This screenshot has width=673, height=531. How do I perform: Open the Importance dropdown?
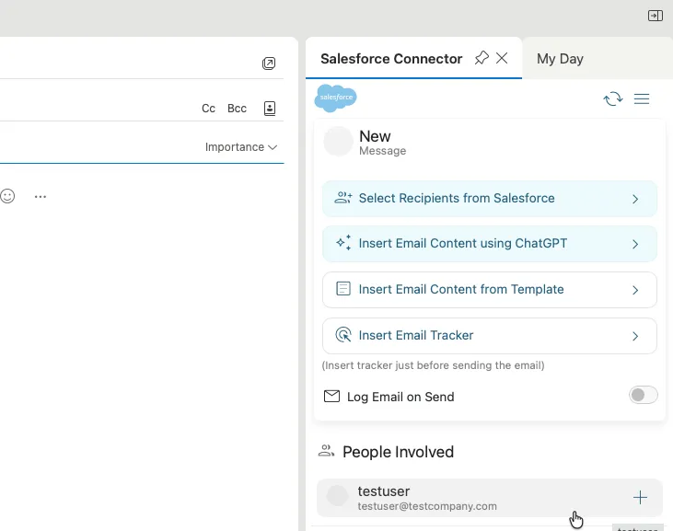241,147
